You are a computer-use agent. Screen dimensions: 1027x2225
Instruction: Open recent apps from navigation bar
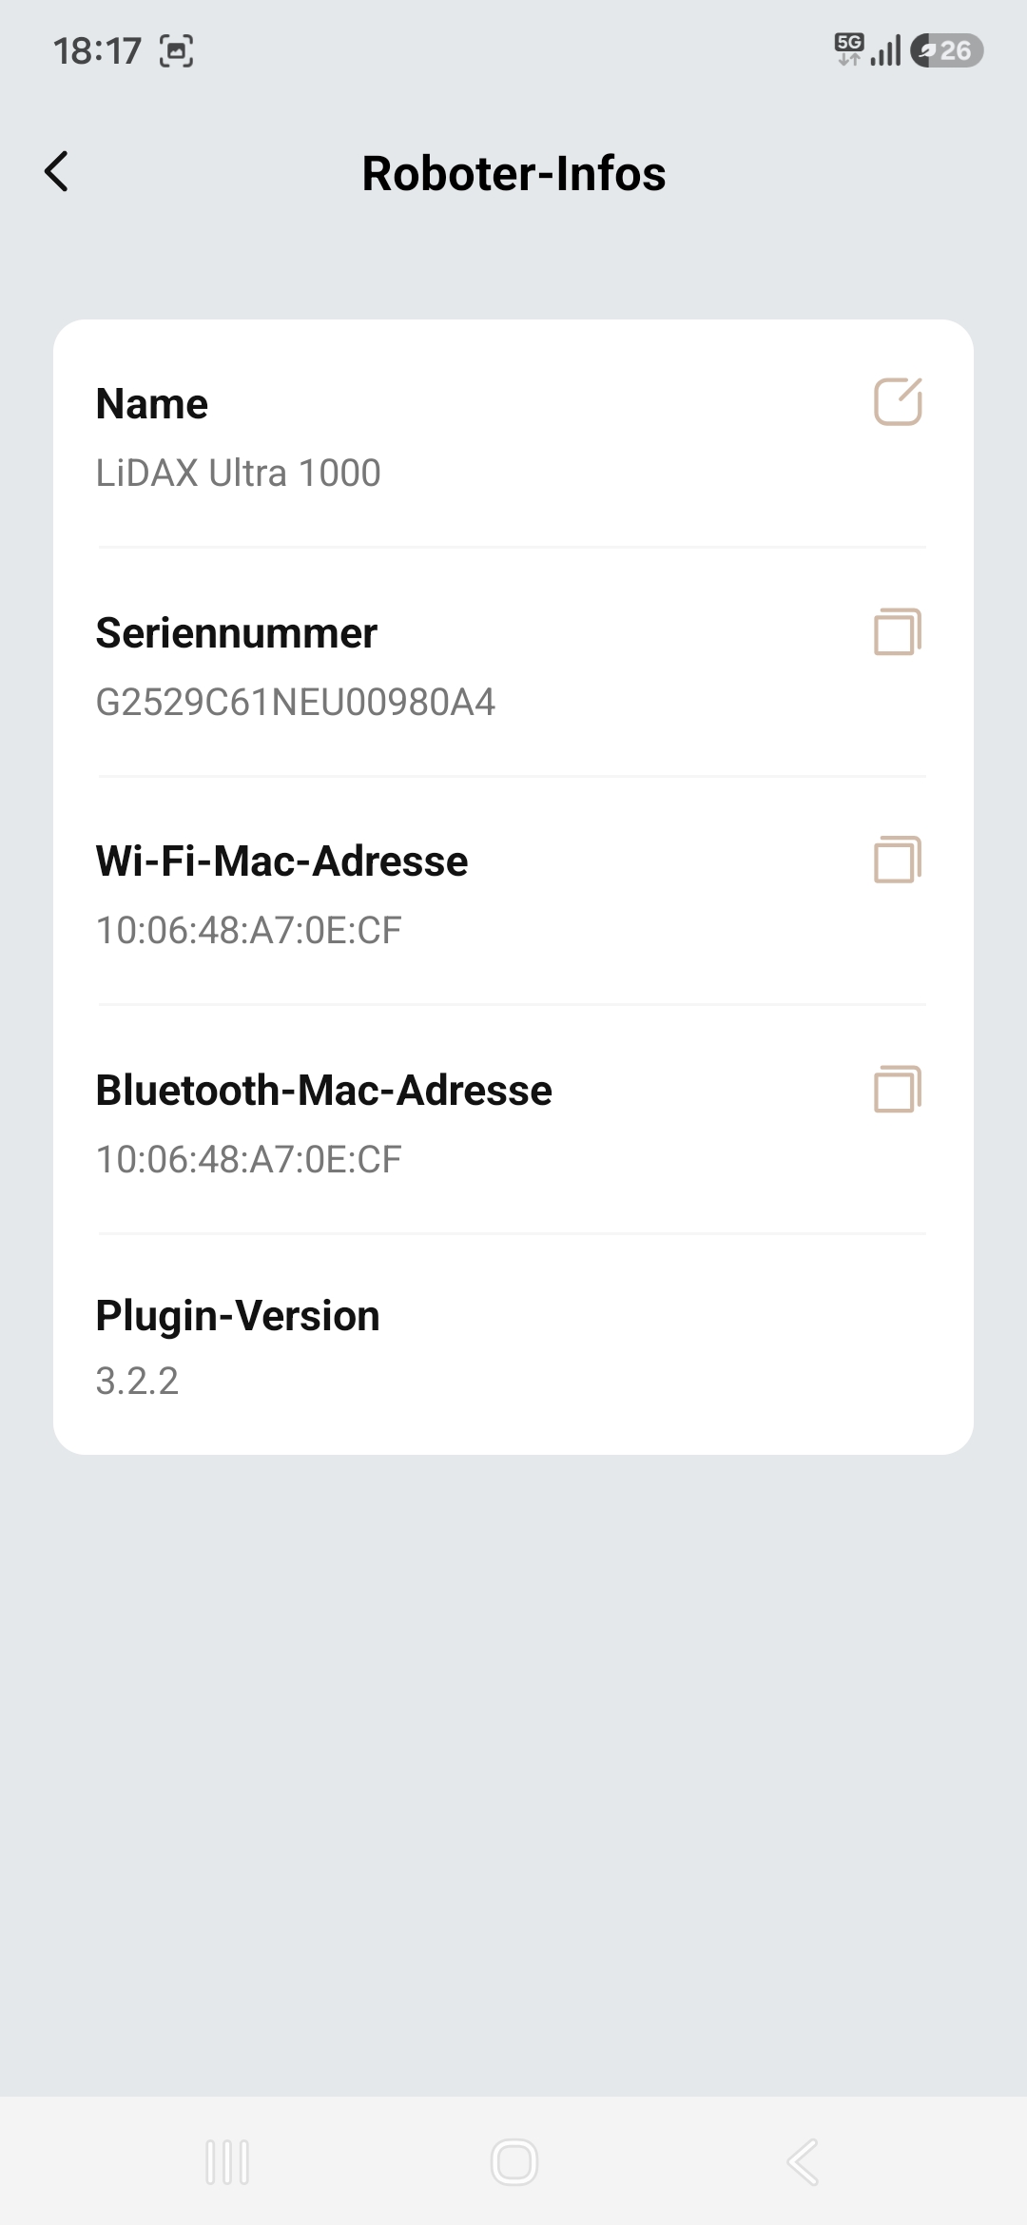[227, 2162]
